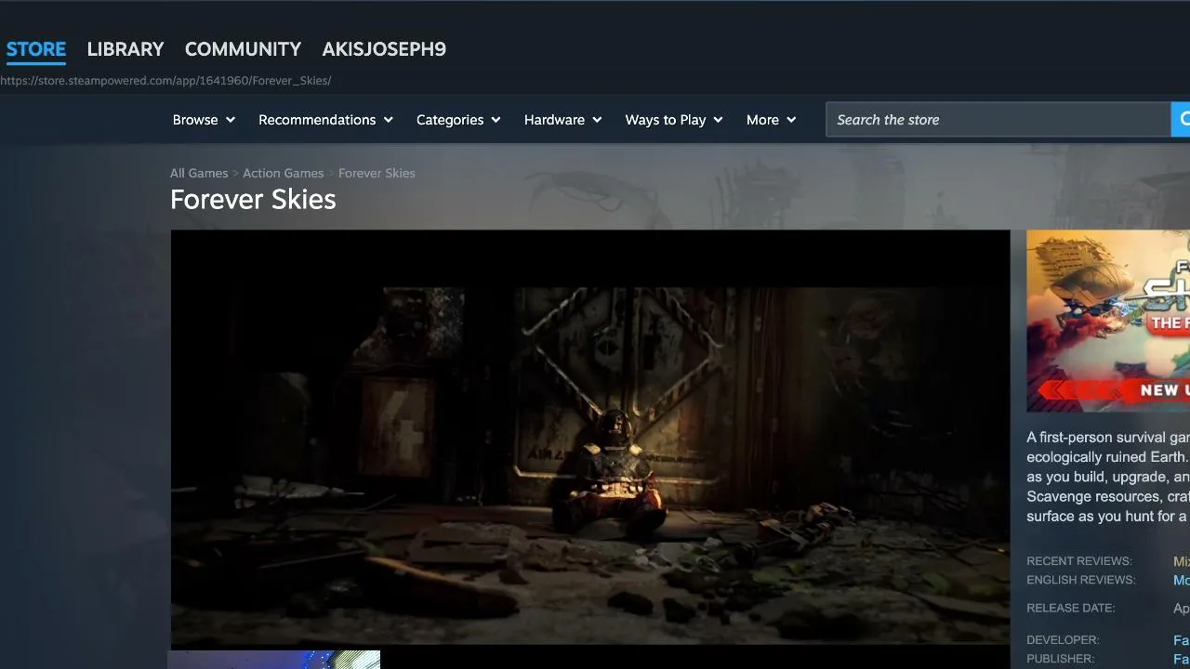Open the More dropdown menu
Viewport: 1190px width, 669px height.
tap(771, 120)
